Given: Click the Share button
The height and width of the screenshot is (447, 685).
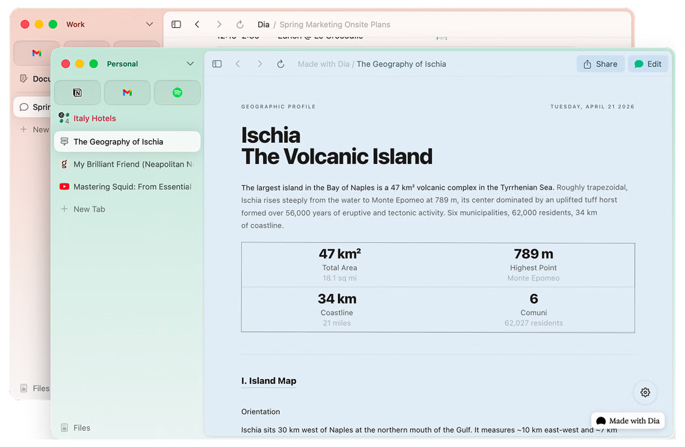Looking at the screenshot, I should coord(600,64).
